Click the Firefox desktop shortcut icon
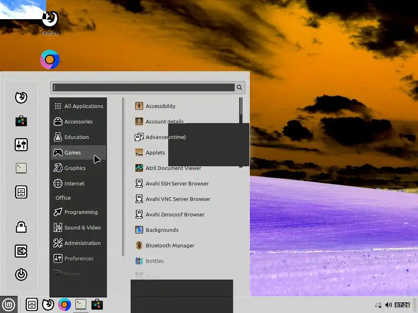This screenshot has height=313, width=418. (x=50, y=19)
